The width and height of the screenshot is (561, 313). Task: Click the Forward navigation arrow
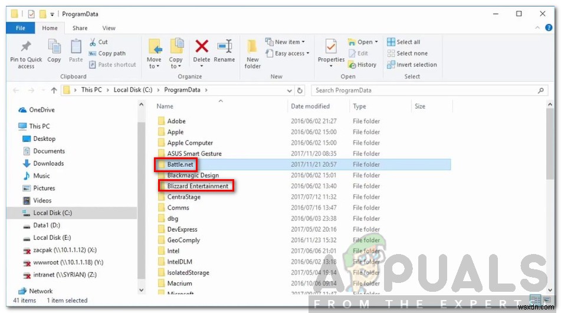pyautogui.click(x=31, y=90)
